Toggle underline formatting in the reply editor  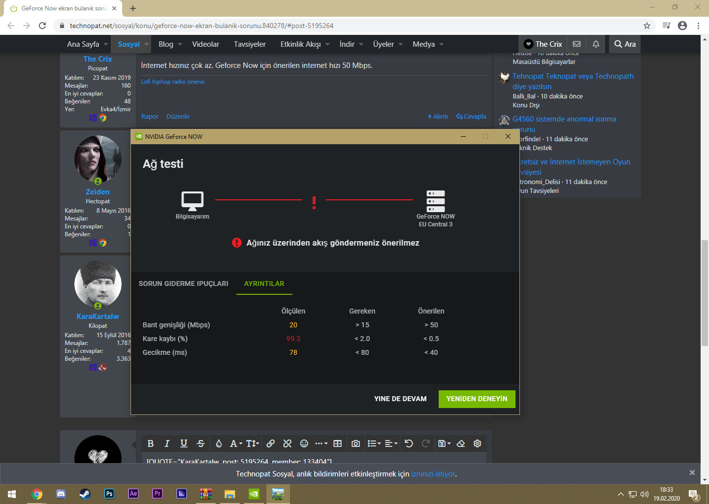point(184,443)
